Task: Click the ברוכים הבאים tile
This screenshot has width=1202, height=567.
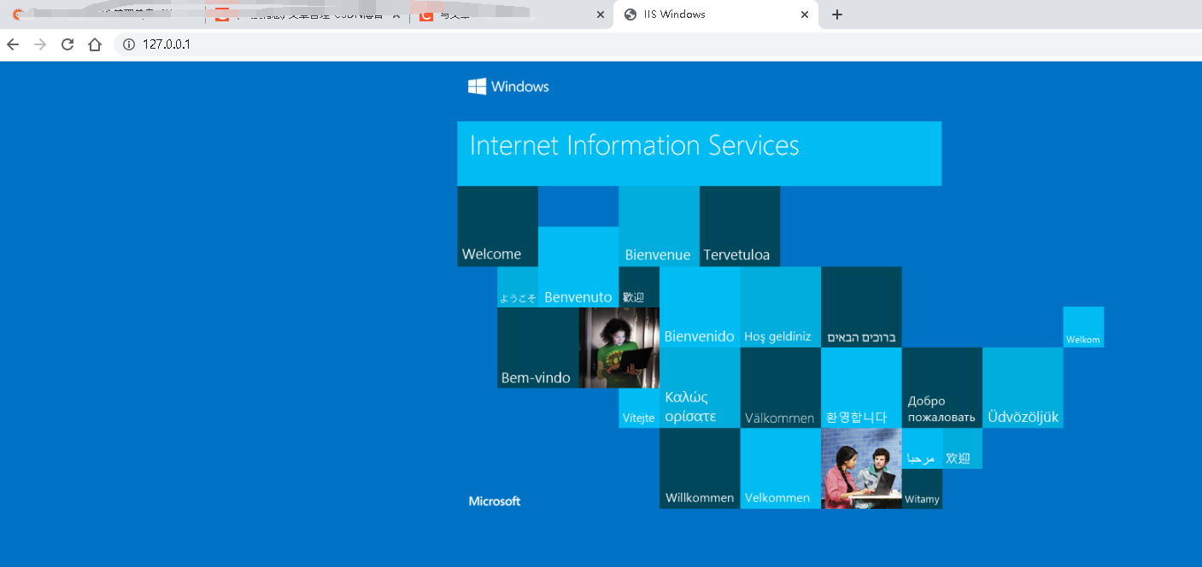Action: (x=861, y=307)
